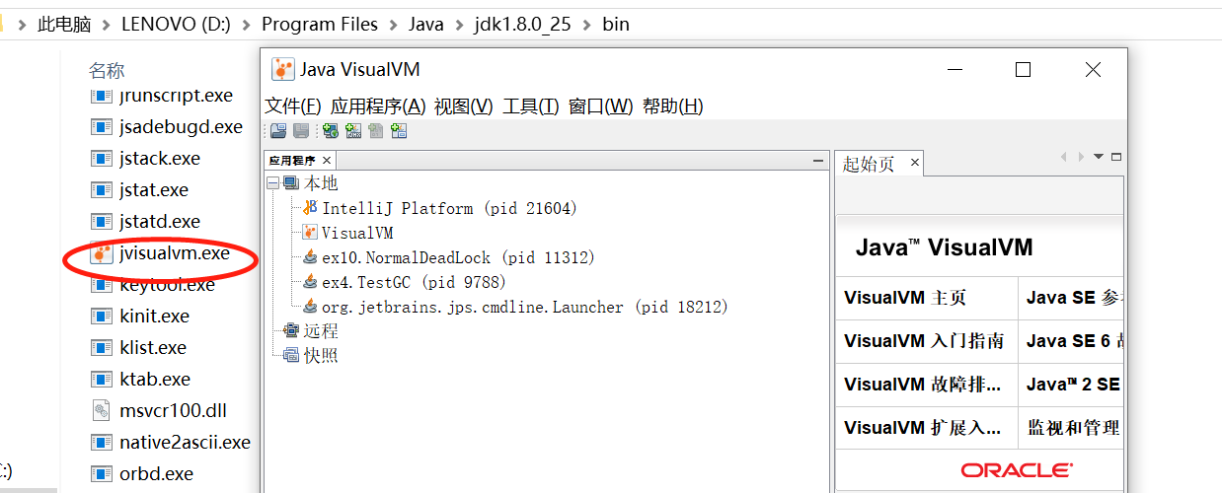
Task: Select kinit.exe in the Explorer file list
Action: 140,317
